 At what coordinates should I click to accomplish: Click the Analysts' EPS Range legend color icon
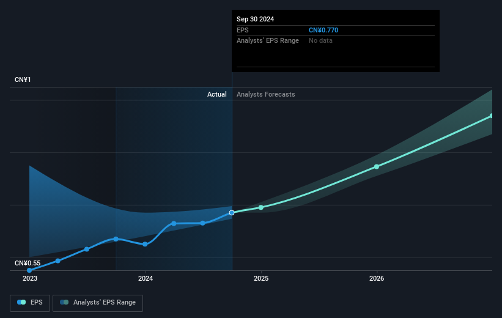[64, 302]
